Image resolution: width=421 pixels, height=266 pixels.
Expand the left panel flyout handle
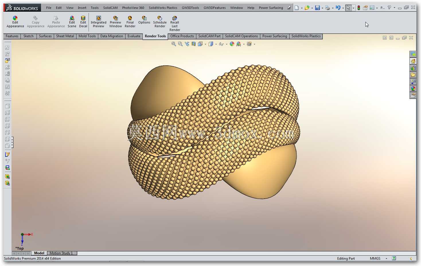[x=12, y=142]
